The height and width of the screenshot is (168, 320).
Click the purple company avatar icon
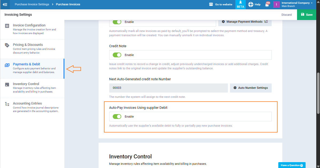(x=276, y=5)
